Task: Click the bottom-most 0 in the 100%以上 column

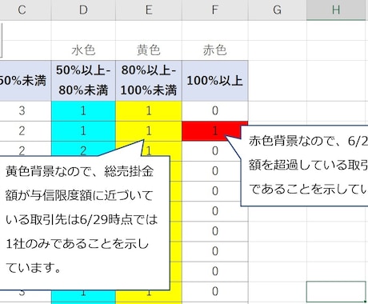Action: coord(215,292)
